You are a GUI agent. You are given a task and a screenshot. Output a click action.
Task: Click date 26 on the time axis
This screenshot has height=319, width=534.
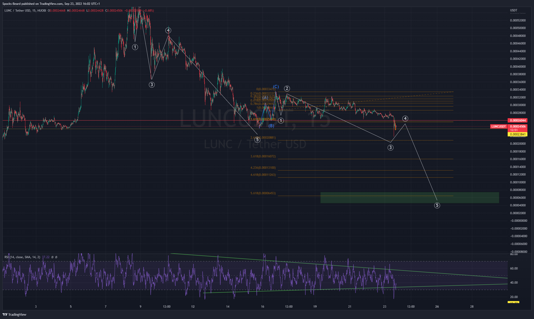coord(437,307)
